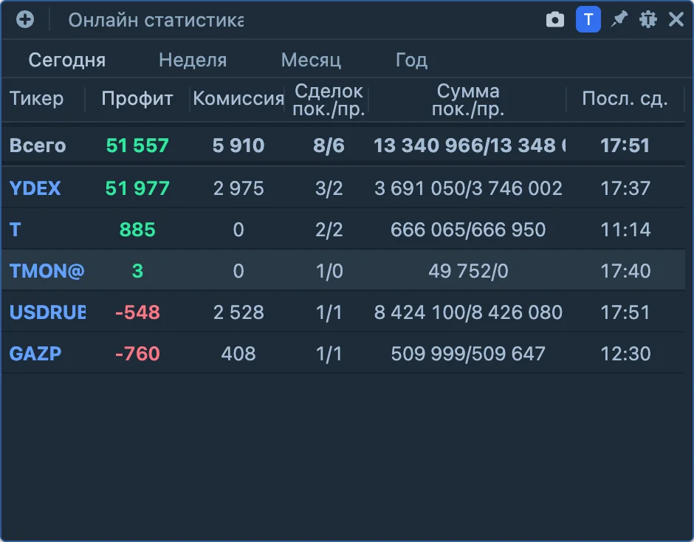This screenshot has width=694, height=542.
Task: Select the Всего total row label
Action: [38, 145]
